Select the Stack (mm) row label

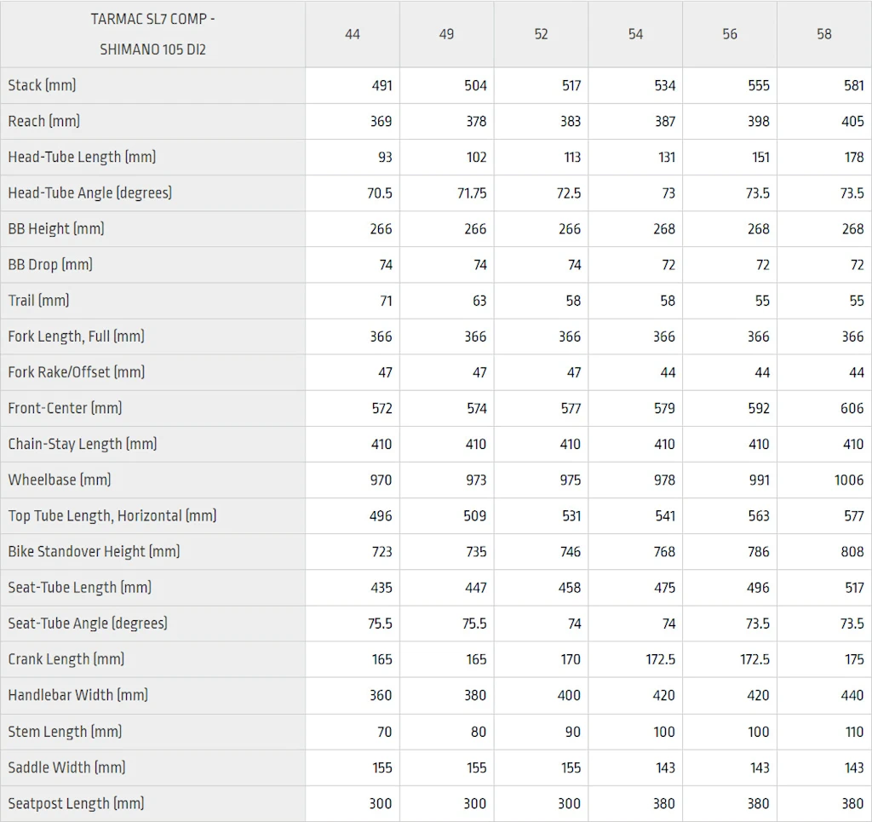(x=42, y=85)
